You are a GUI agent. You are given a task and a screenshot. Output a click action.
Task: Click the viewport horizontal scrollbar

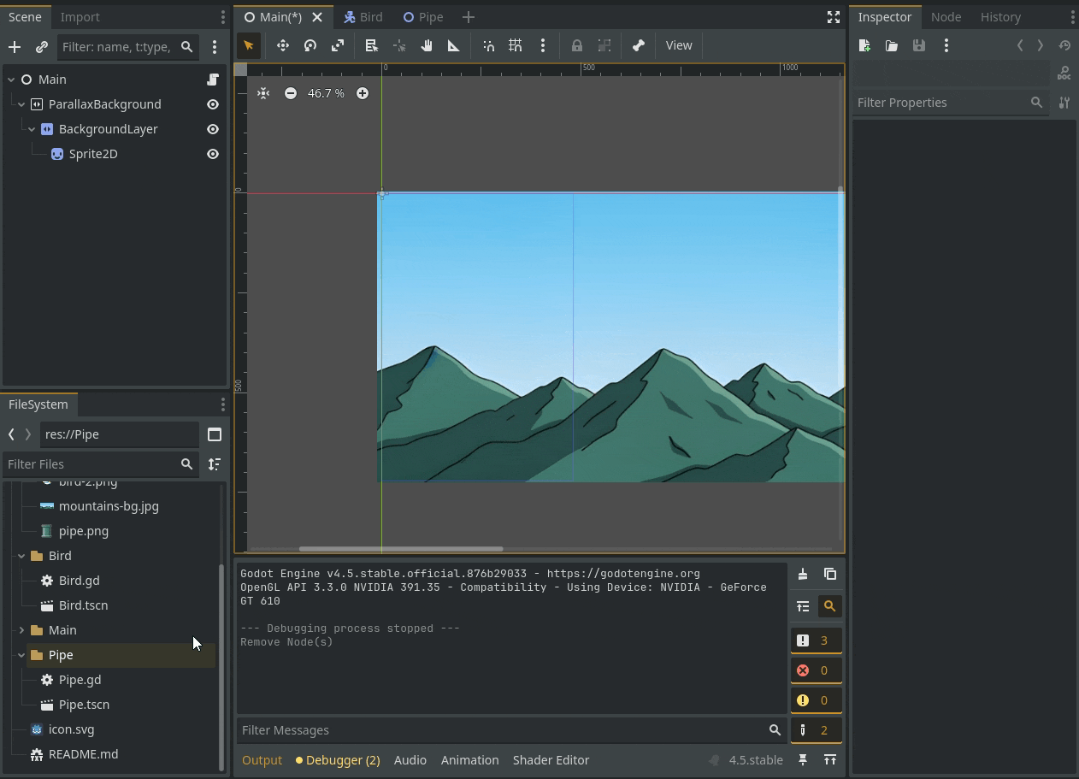(401, 549)
